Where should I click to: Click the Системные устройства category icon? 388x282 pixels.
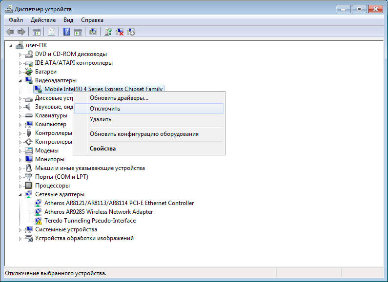pos(29,230)
